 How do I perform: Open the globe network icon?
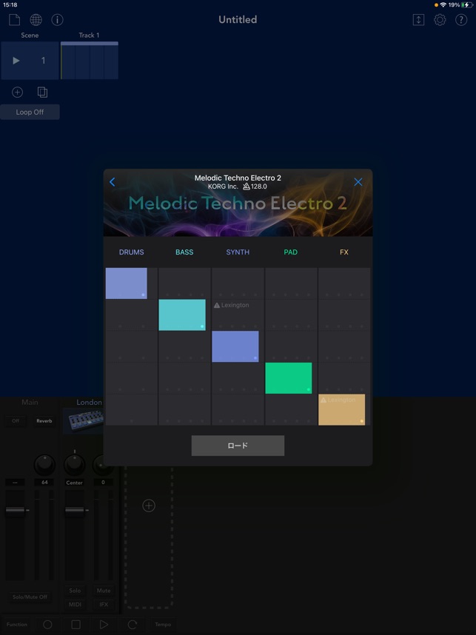(36, 19)
